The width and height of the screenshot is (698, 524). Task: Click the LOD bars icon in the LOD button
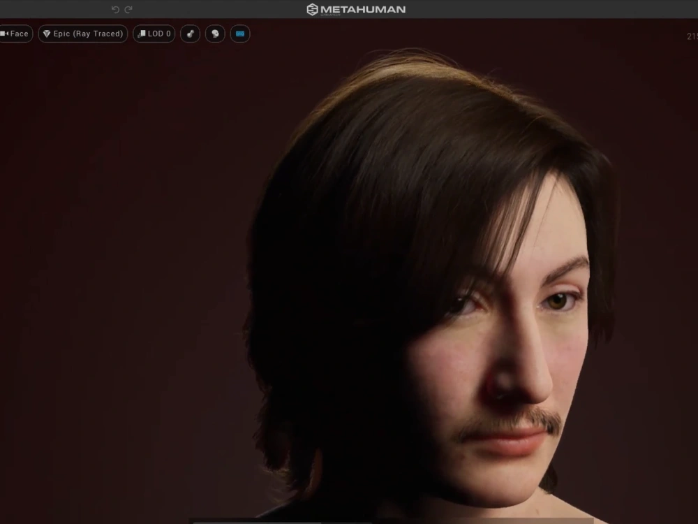(x=142, y=34)
